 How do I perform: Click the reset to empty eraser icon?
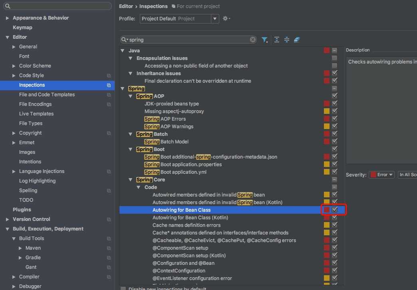coord(297,40)
